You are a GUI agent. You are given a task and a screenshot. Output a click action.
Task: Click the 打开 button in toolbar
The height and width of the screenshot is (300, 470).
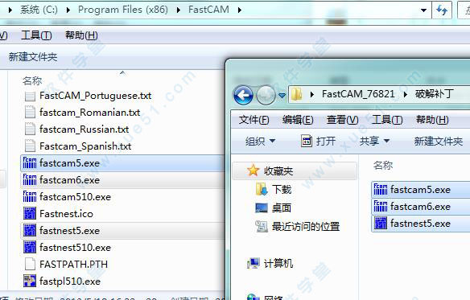(319, 141)
